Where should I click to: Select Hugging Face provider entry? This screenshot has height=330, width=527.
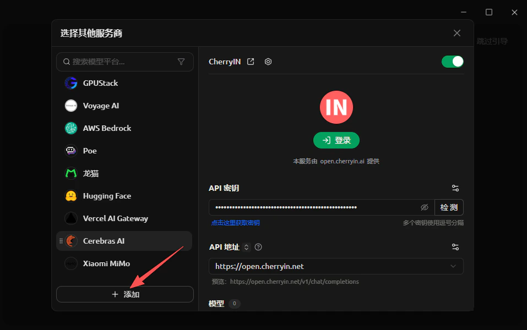click(124, 196)
